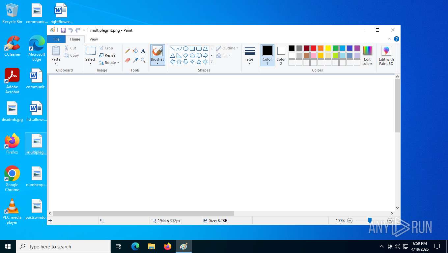Screen dimensions: 448x253
Task: Pick the red color swatch
Action: tap(314, 48)
